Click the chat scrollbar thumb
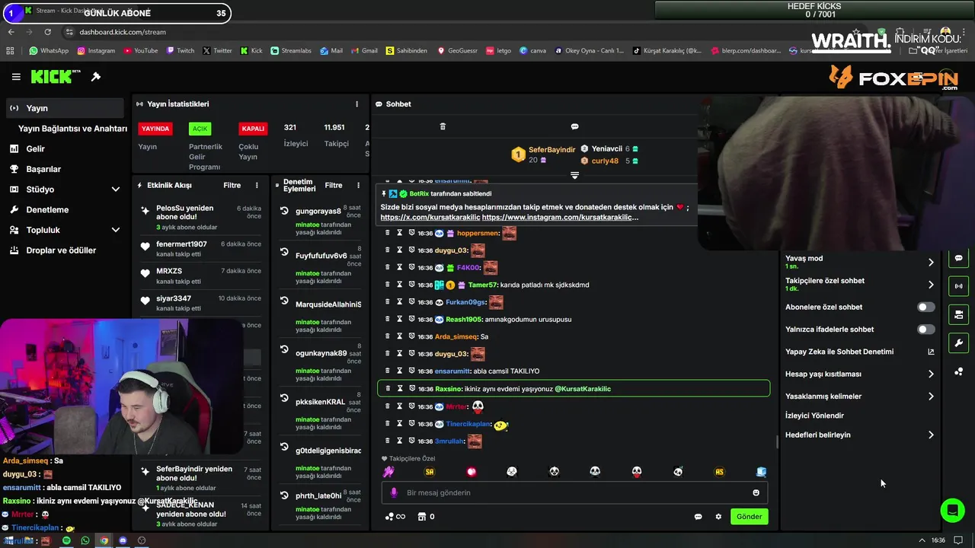Image resolution: width=975 pixels, height=548 pixels. [x=777, y=442]
